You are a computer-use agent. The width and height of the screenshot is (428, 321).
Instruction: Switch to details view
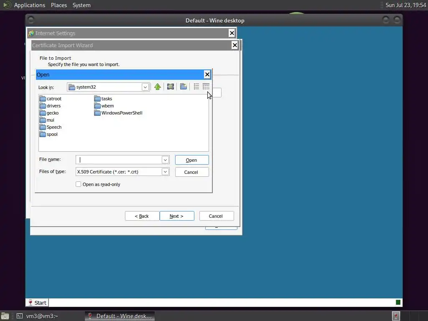(x=206, y=87)
